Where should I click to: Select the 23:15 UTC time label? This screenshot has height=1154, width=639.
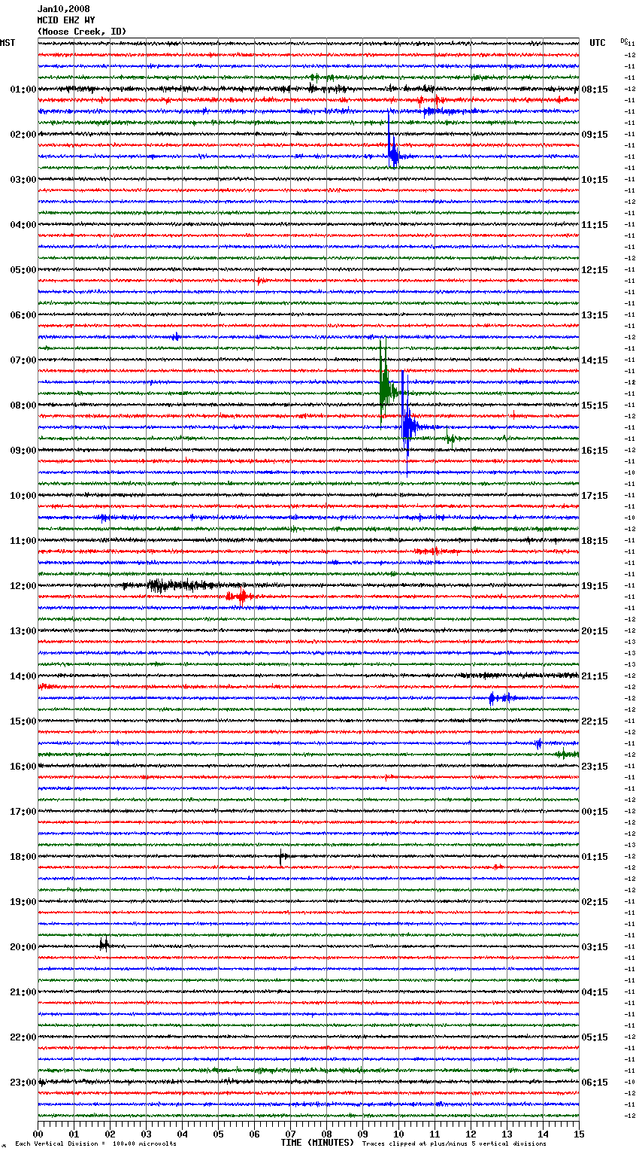click(595, 767)
